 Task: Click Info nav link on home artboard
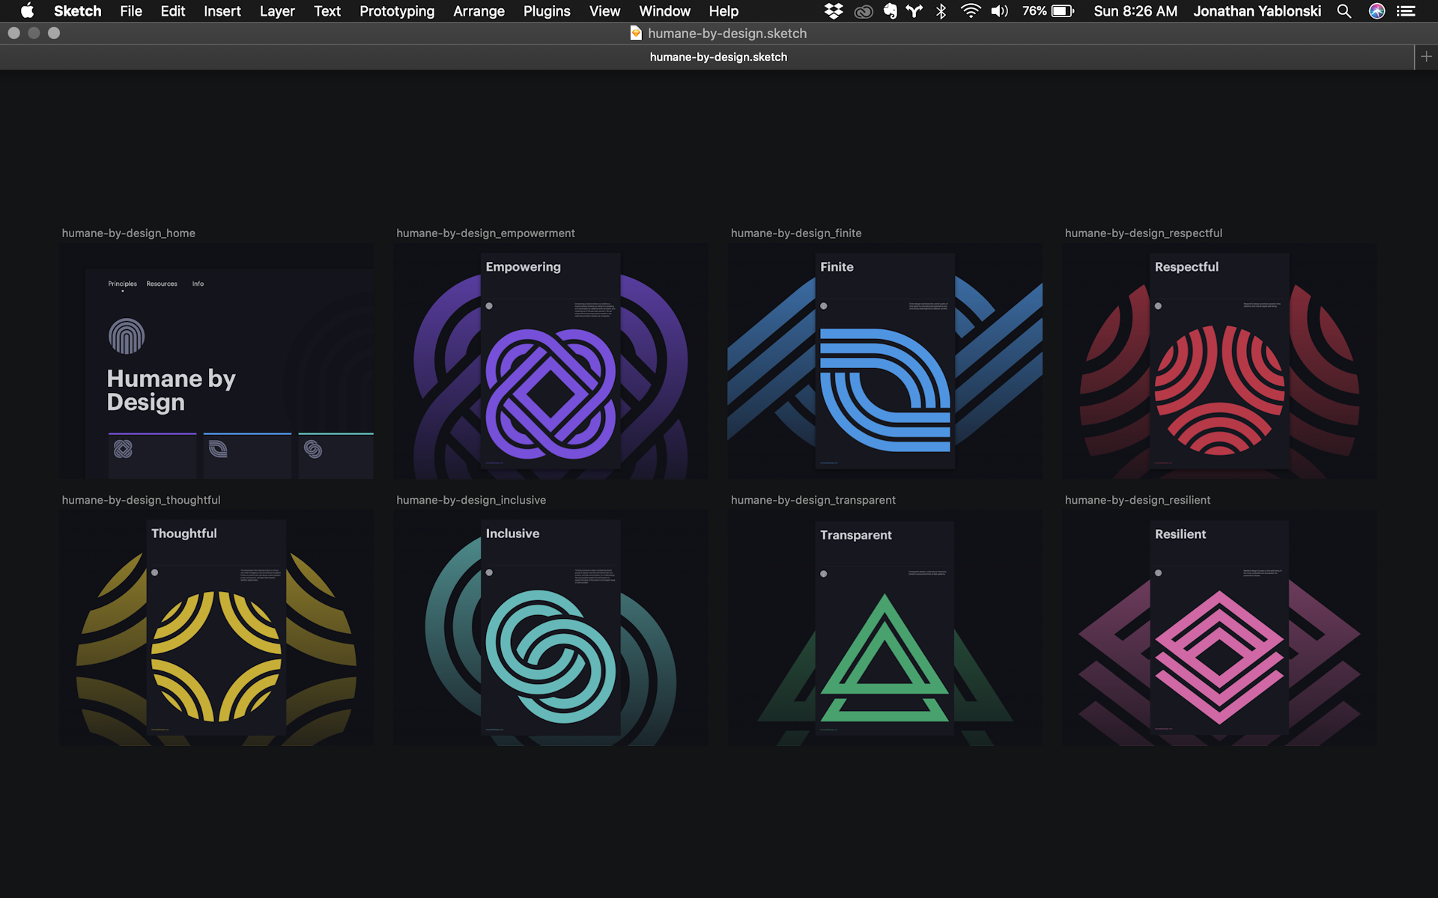point(198,284)
